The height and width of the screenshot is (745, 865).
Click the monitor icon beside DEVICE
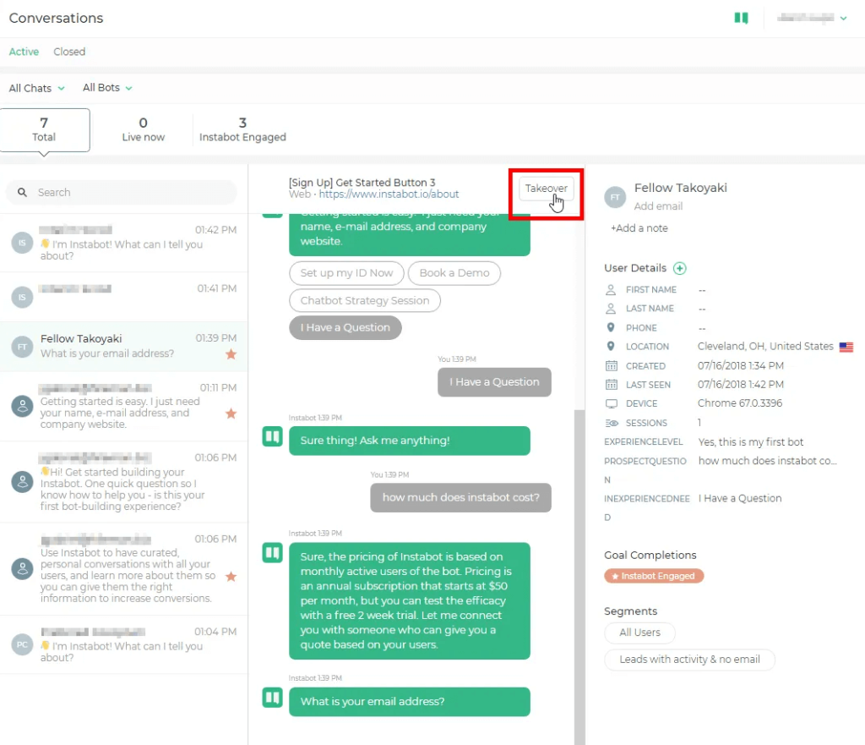612,403
